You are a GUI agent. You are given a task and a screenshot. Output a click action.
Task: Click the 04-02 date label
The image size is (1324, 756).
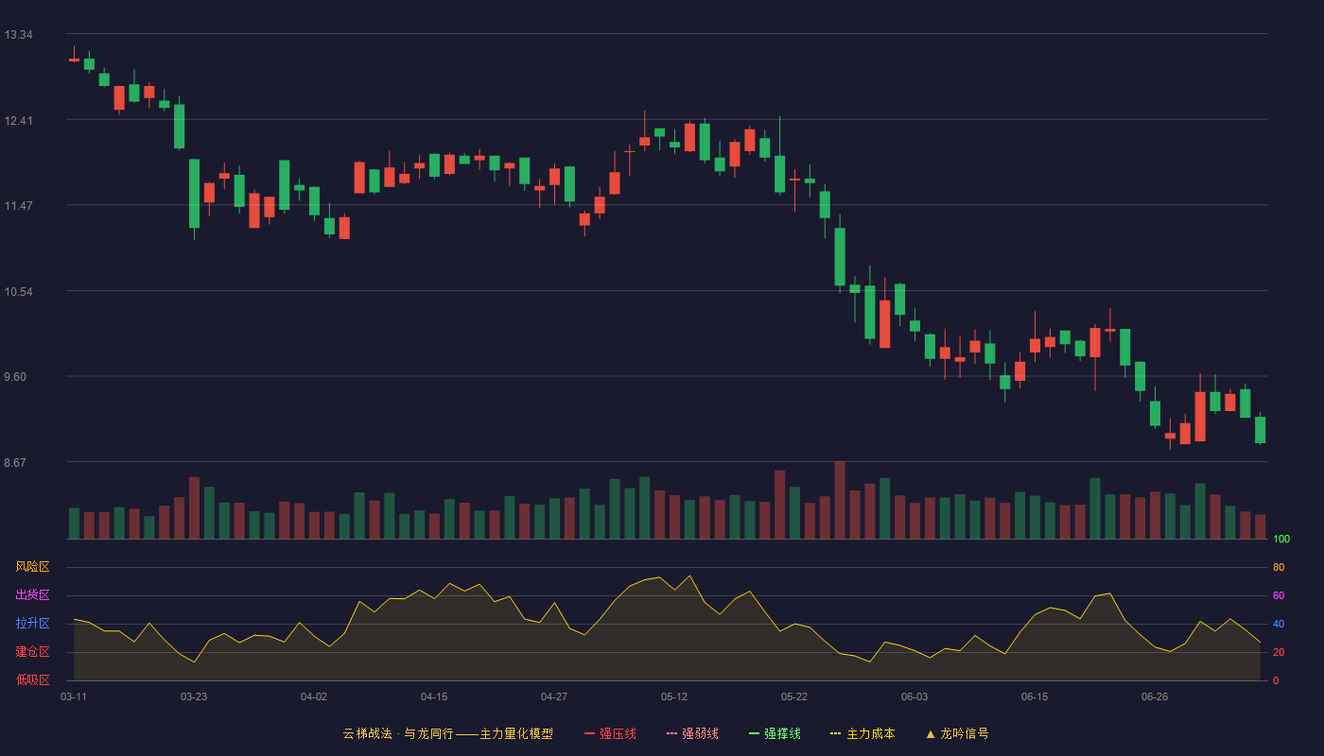click(x=314, y=696)
